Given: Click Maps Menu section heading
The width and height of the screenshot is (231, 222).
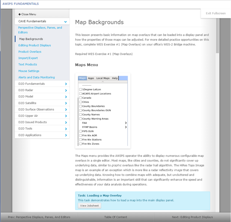Looking at the screenshot, I should (87, 65).
